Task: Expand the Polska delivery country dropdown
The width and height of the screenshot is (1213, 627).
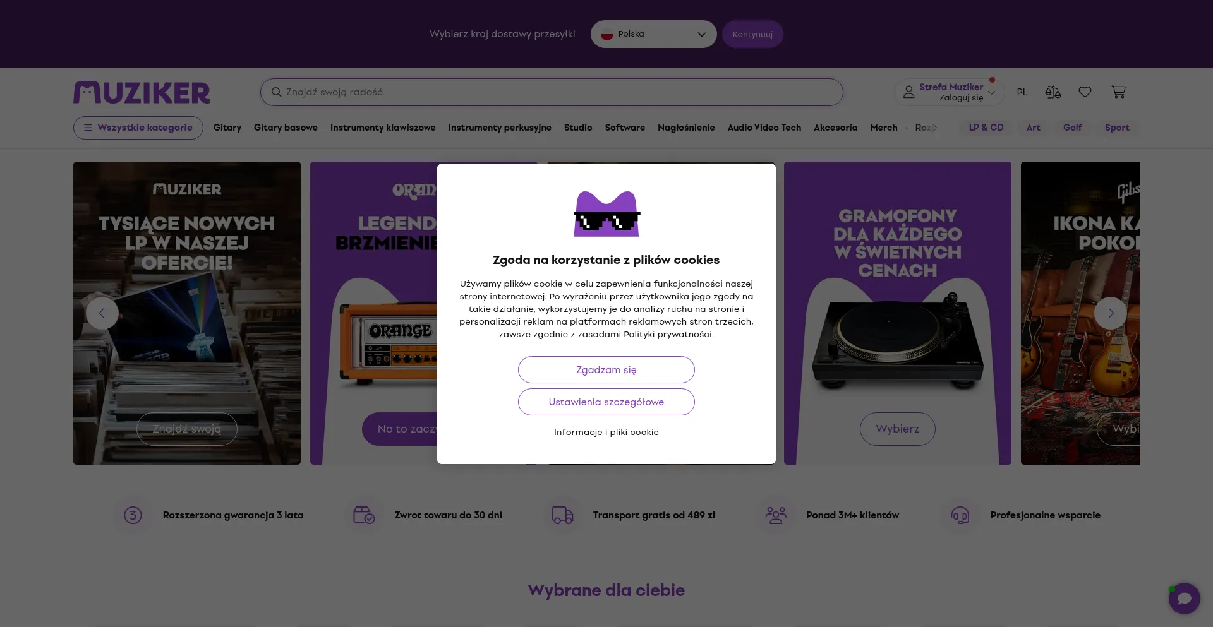Action: (x=653, y=34)
